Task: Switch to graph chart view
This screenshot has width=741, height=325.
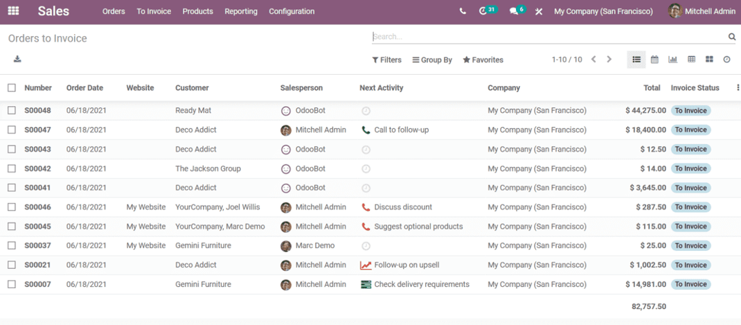Action: [x=672, y=60]
